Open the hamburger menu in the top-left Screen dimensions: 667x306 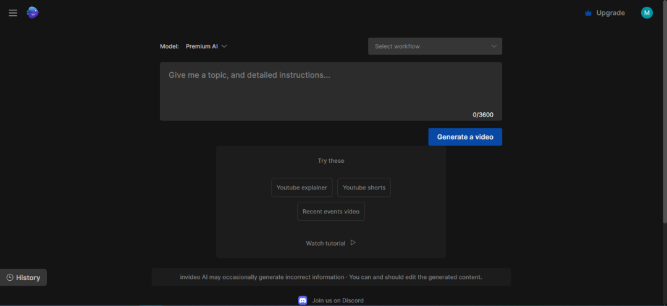point(13,13)
